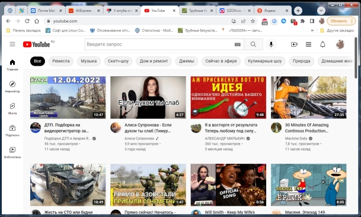Select the Скетч-шоу filter chip

[x=118, y=61]
